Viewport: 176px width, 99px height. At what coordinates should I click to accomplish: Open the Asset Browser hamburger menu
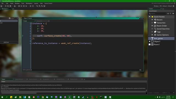173,13
